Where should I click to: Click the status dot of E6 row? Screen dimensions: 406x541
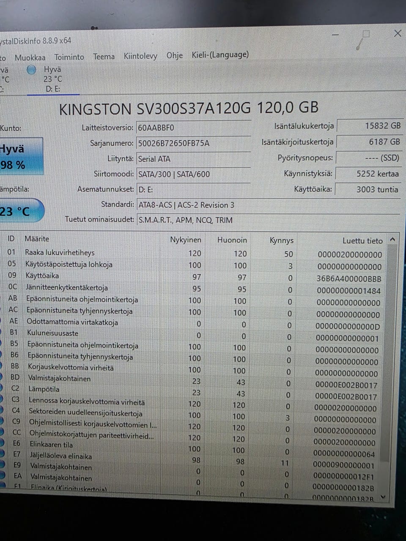pos(2,443)
